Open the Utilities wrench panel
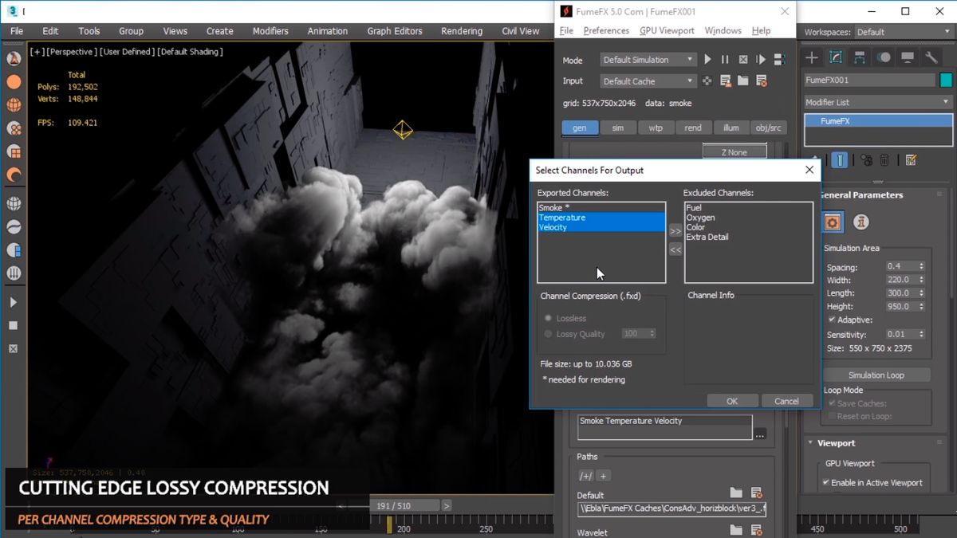 (x=931, y=57)
